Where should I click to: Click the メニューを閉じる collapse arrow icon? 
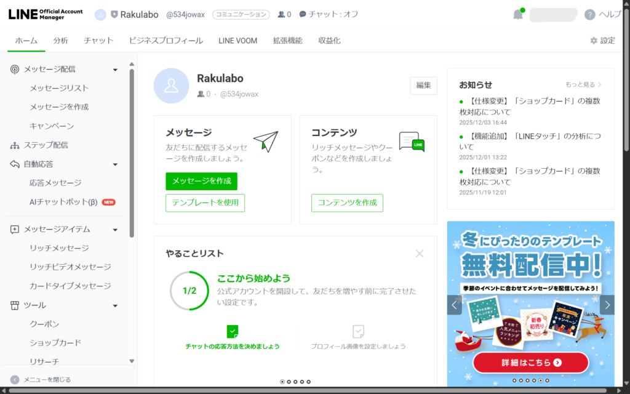15,380
